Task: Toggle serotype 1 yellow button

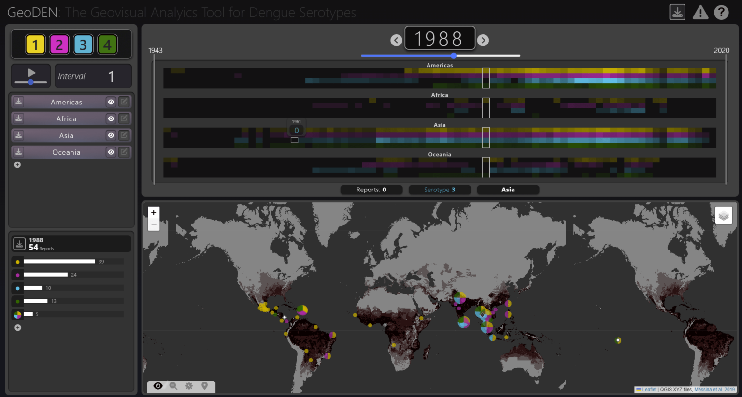Action: [x=35, y=45]
